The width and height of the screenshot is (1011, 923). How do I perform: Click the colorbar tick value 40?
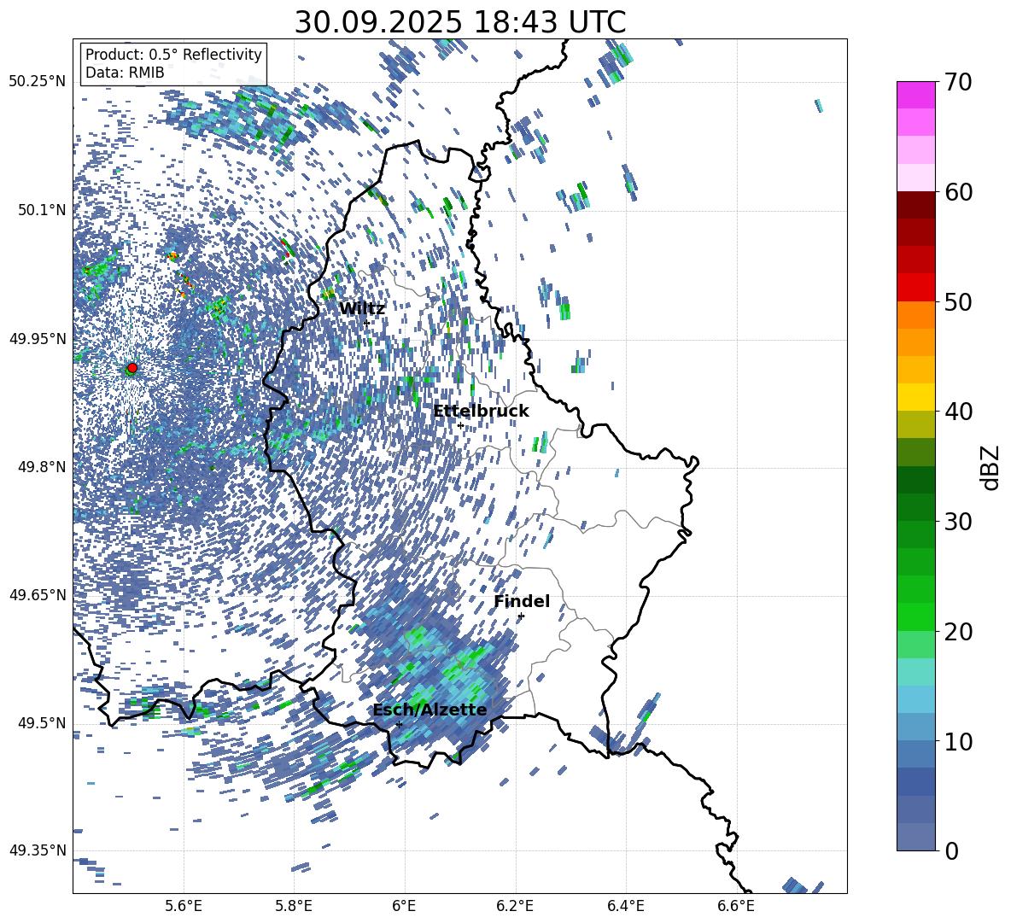tap(957, 412)
